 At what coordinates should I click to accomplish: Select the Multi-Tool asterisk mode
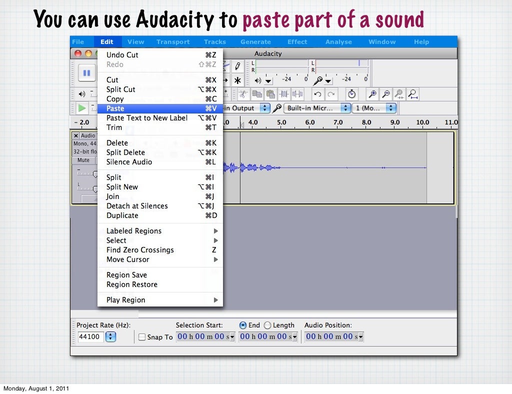[237, 80]
